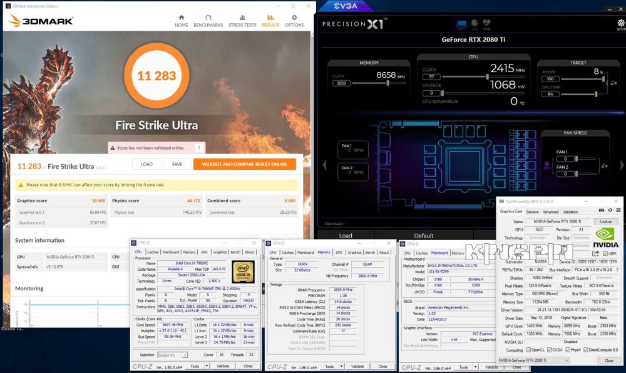Take a screenshot using GPU-Z camera icon
This screenshot has height=373, width=626.
[x=601, y=211]
